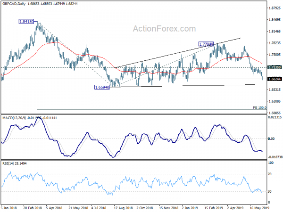Select the GBPCAD,Daily chart title
The height and width of the screenshot is (212, 283).
pyautogui.click(x=14, y=4)
